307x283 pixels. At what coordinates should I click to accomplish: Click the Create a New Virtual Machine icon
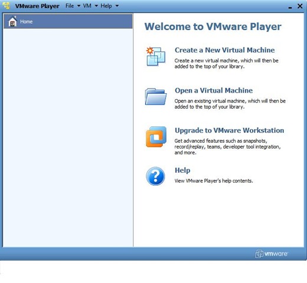156,56
